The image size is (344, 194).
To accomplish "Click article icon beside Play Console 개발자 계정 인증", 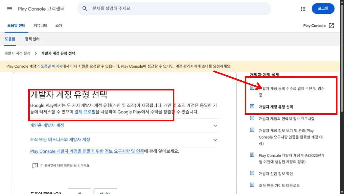I will click(x=252, y=155).
